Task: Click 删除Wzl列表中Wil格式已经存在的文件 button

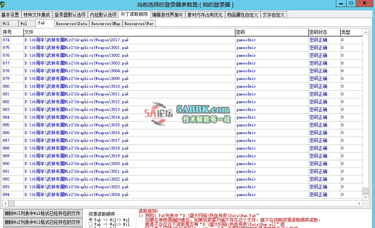Action: [43, 222]
